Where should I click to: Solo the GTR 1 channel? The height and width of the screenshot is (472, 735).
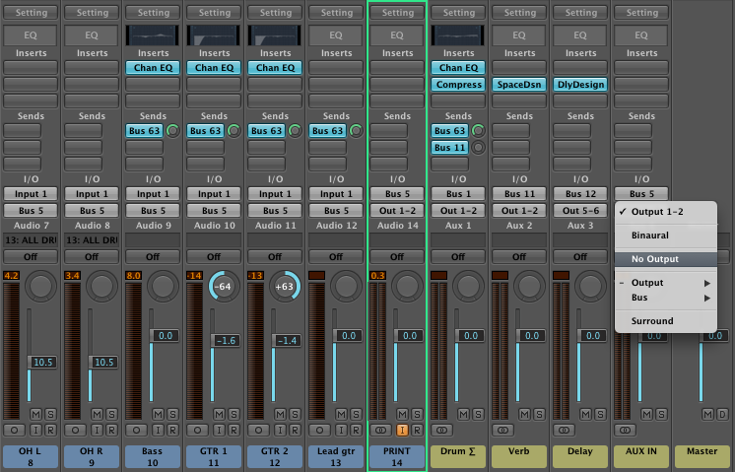click(234, 414)
